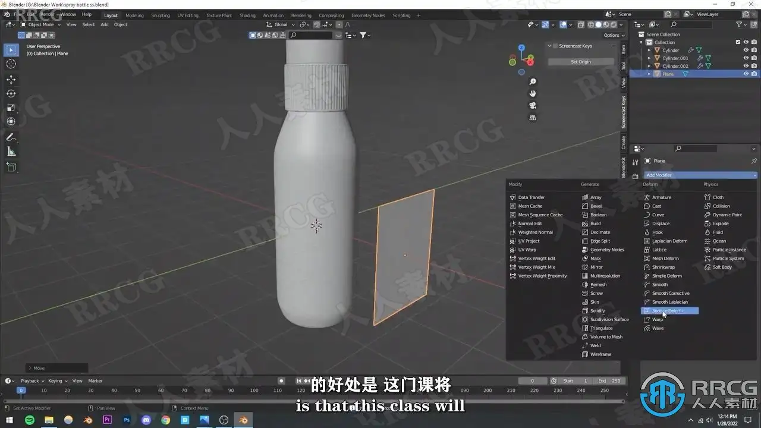
Task: Open the Object Mode dropdown
Action: 40,24
